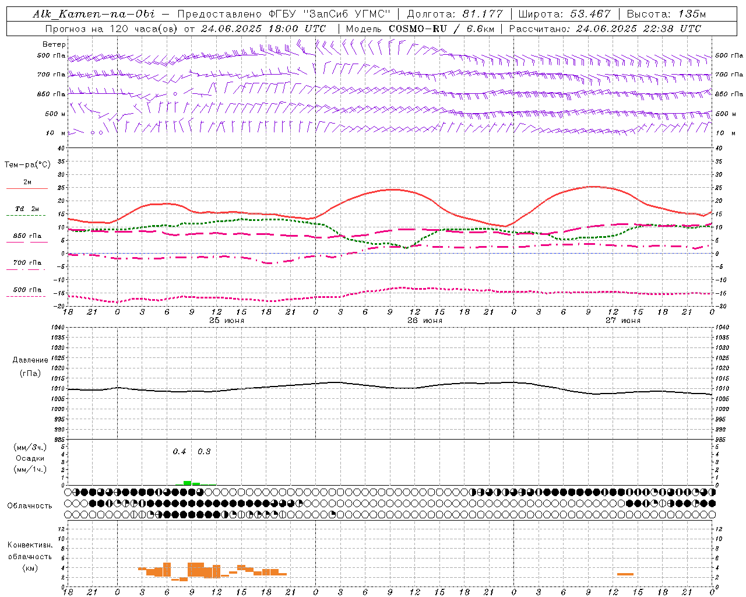Click the 26 июня date label
746x597 pixels.
(425, 321)
